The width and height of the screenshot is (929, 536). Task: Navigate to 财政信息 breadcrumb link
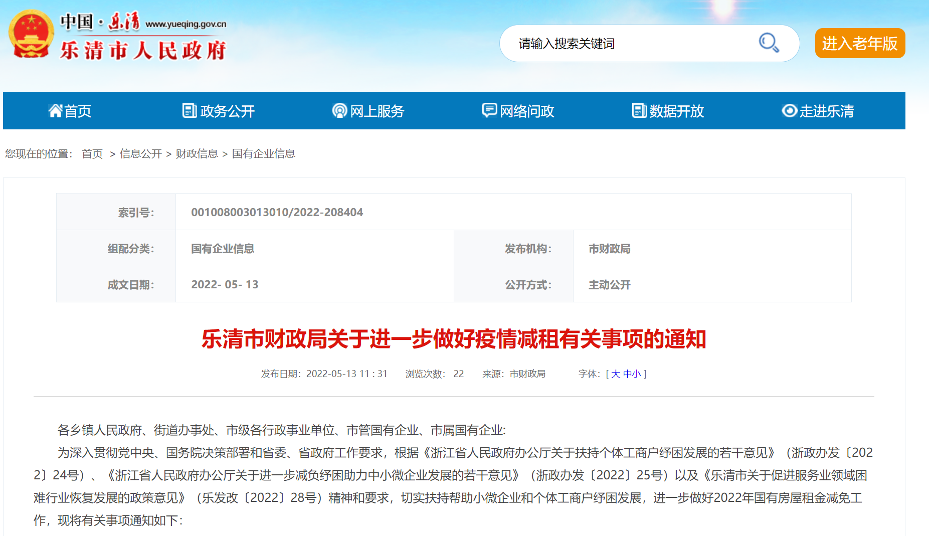197,154
